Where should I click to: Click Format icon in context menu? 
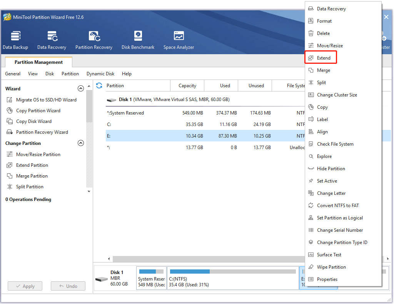pyautogui.click(x=311, y=21)
